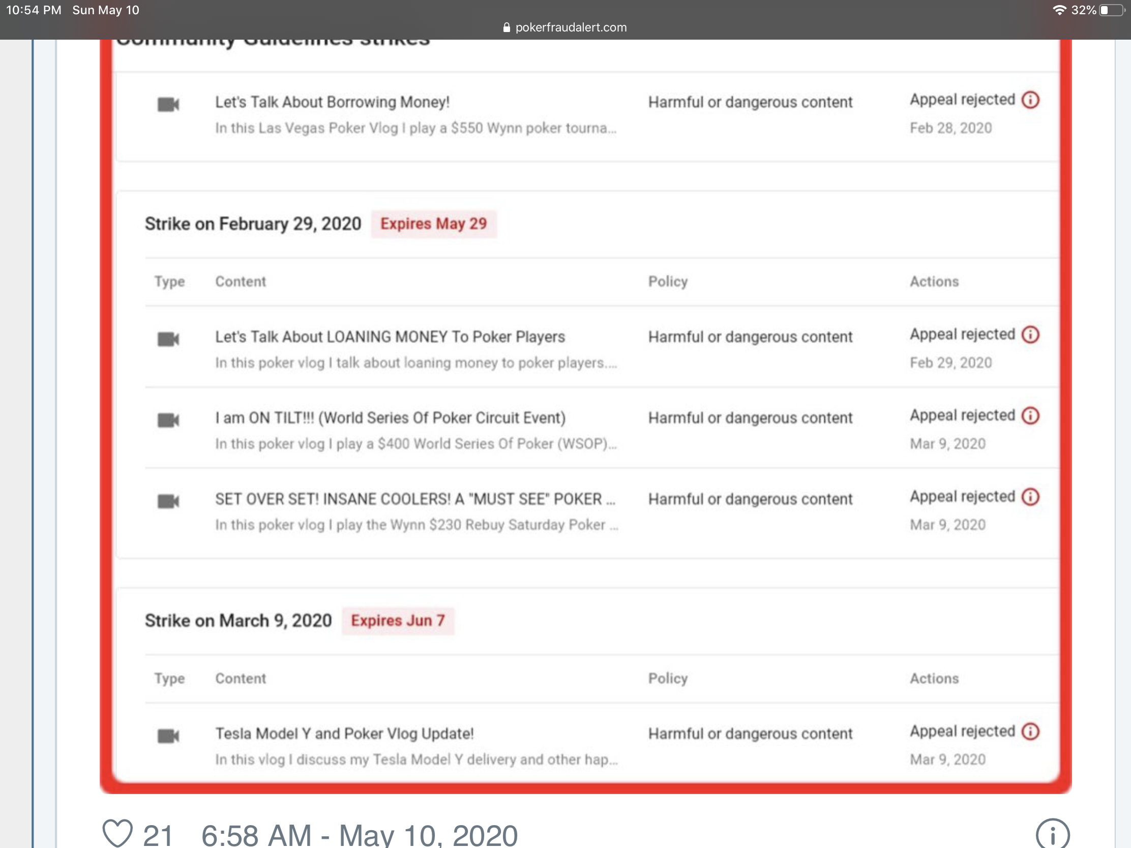Click policy text in LOANING MONEY row
Screen dimensions: 1131x848
(x=750, y=337)
